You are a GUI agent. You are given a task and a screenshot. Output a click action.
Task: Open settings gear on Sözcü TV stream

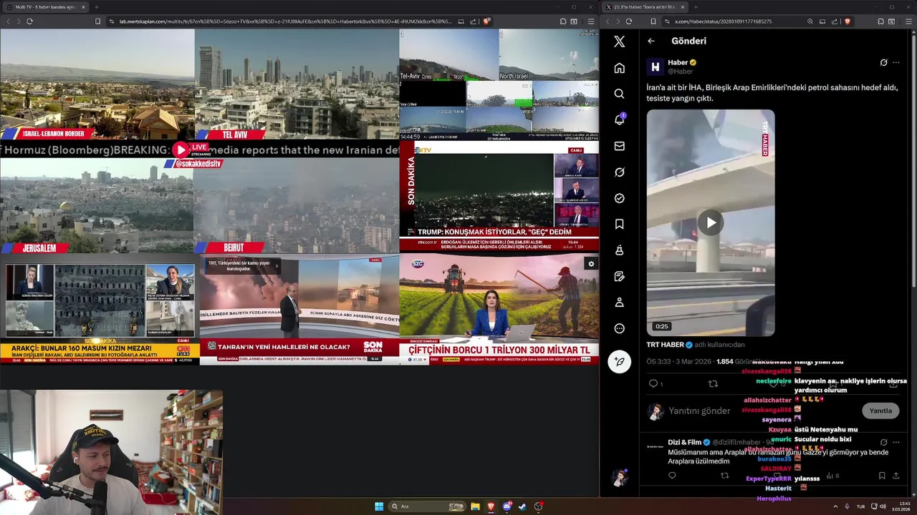591,264
